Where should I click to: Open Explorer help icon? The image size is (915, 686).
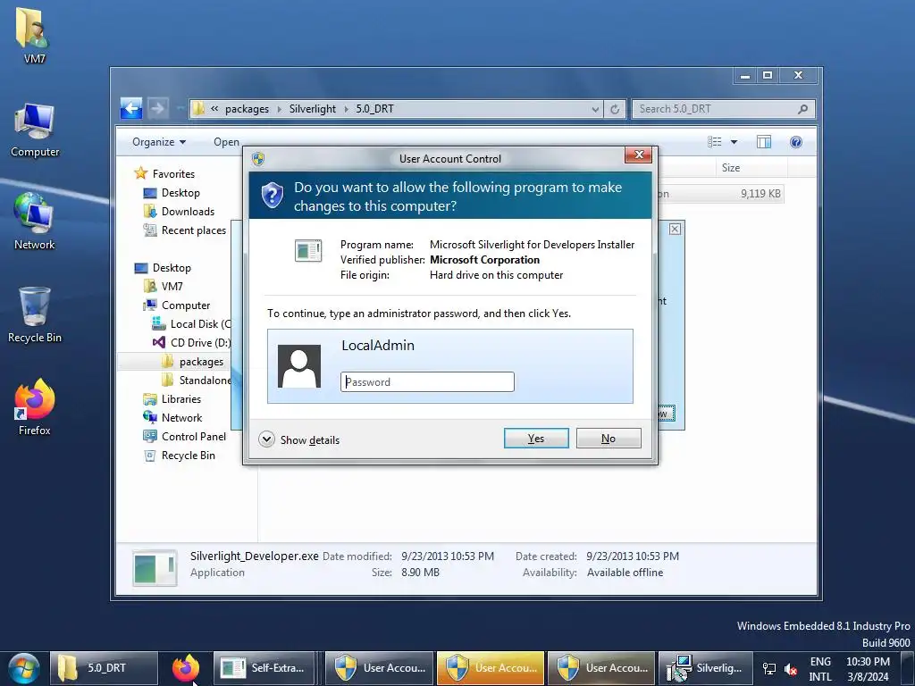pyautogui.click(x=796, y=142)
